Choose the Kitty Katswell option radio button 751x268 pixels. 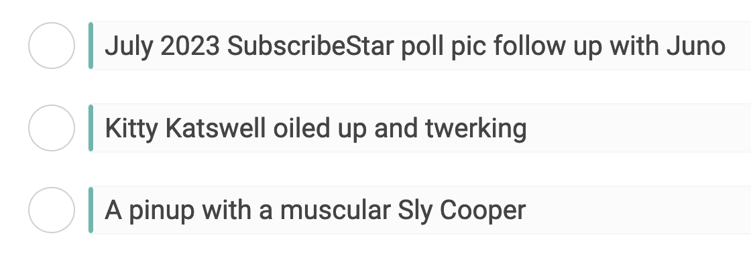(52, 128)
